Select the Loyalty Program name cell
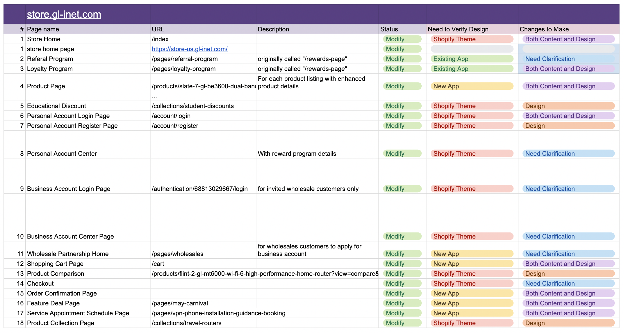624x333 pixels. 88,69
